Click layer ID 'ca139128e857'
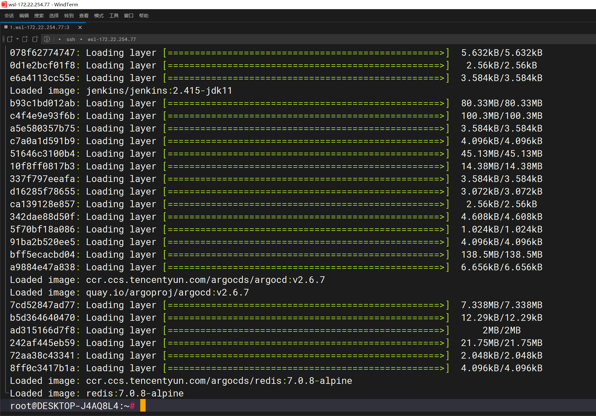This screenshot has height=416, width=596. [x=43, y=204]
